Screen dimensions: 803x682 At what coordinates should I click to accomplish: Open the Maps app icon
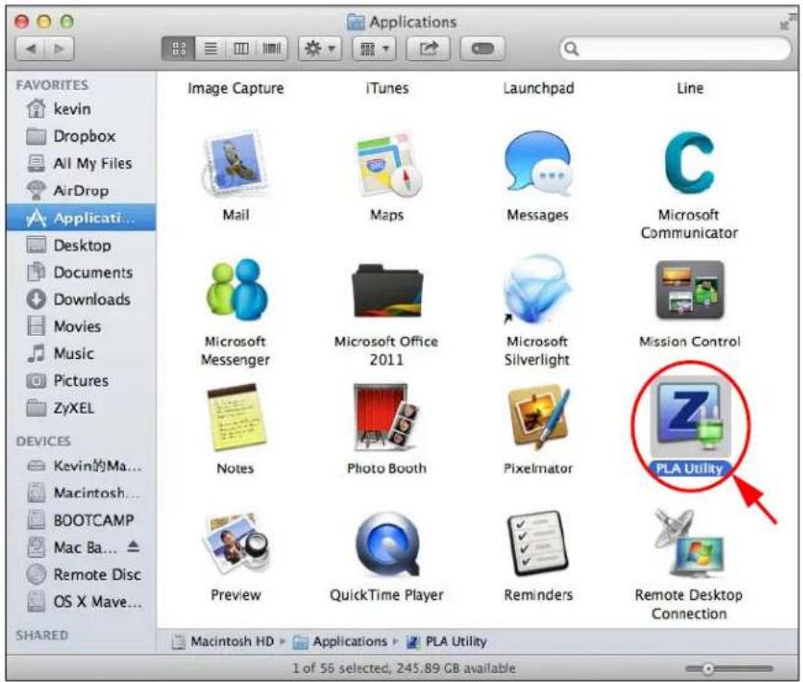pos(387,165)
